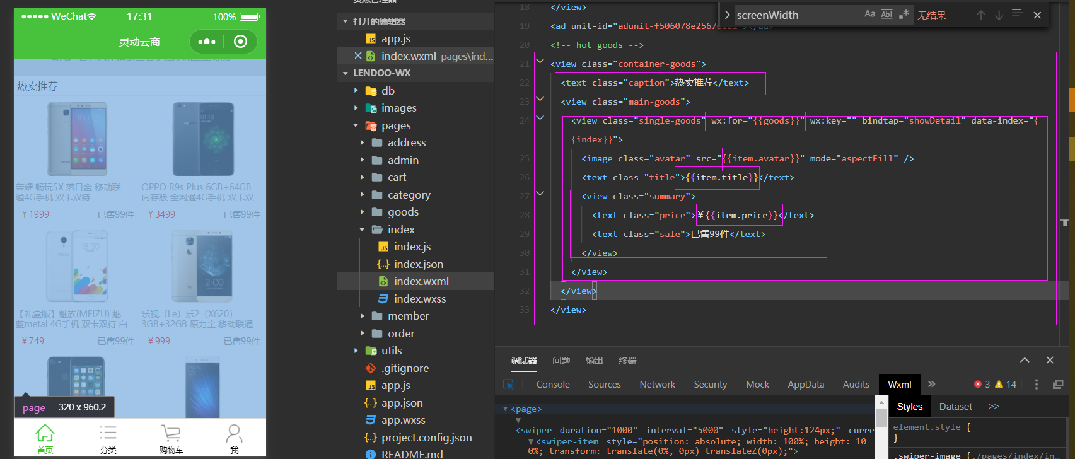The width and height of the screenshot is (1075, 459).
Task: Tap the 荣耀 畅玩5X product image
Action: click(x=77, y=139)
